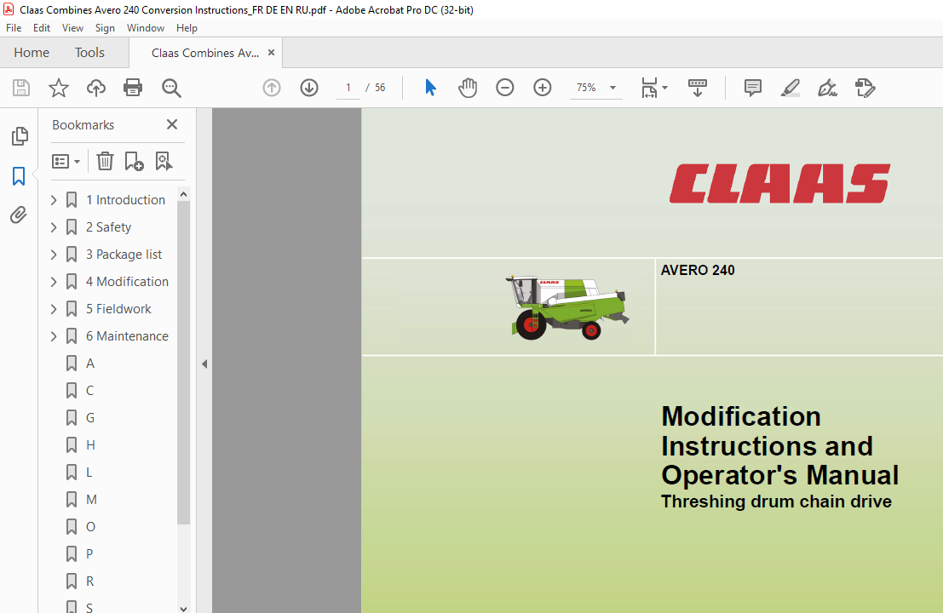Image resolution: width=943 pixels, height=613 pixels.
Task: Print the document icon
Action: pos(133,88)
